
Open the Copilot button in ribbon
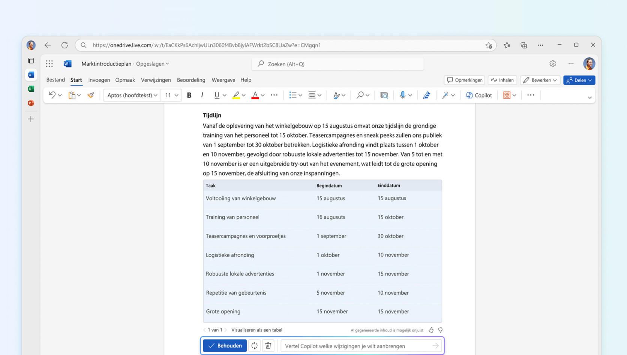click(479, 95)
